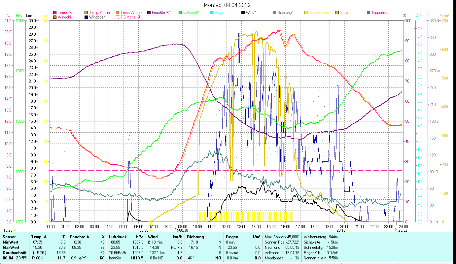Click the moonrise icon beside 08:38
456x264 pixels.
point(177,230)
